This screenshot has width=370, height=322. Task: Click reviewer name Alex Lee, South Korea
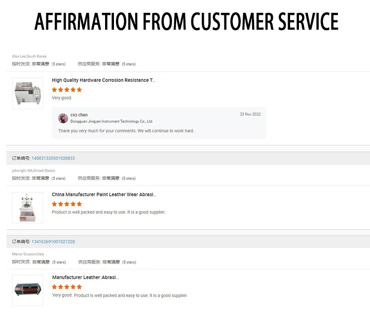(x=29, y=56)
